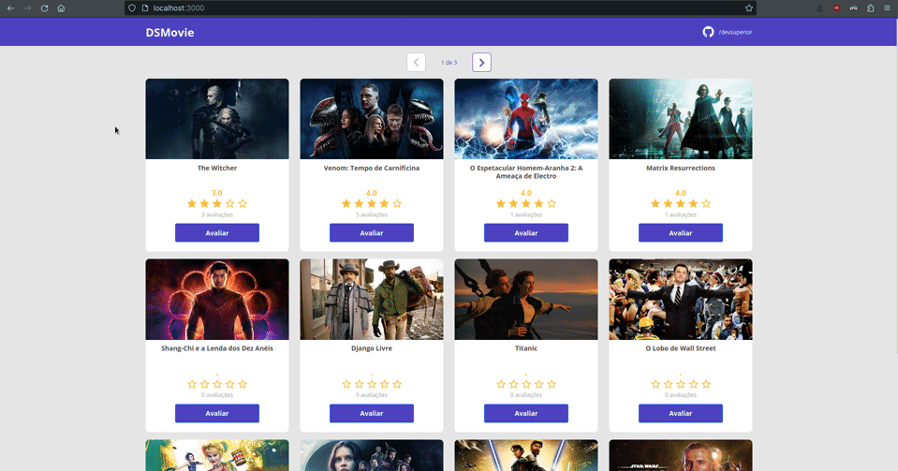The width and height of the screenshot is (898, 471).
Task: Open the browser downloads icon
Action: click(819, 8)
